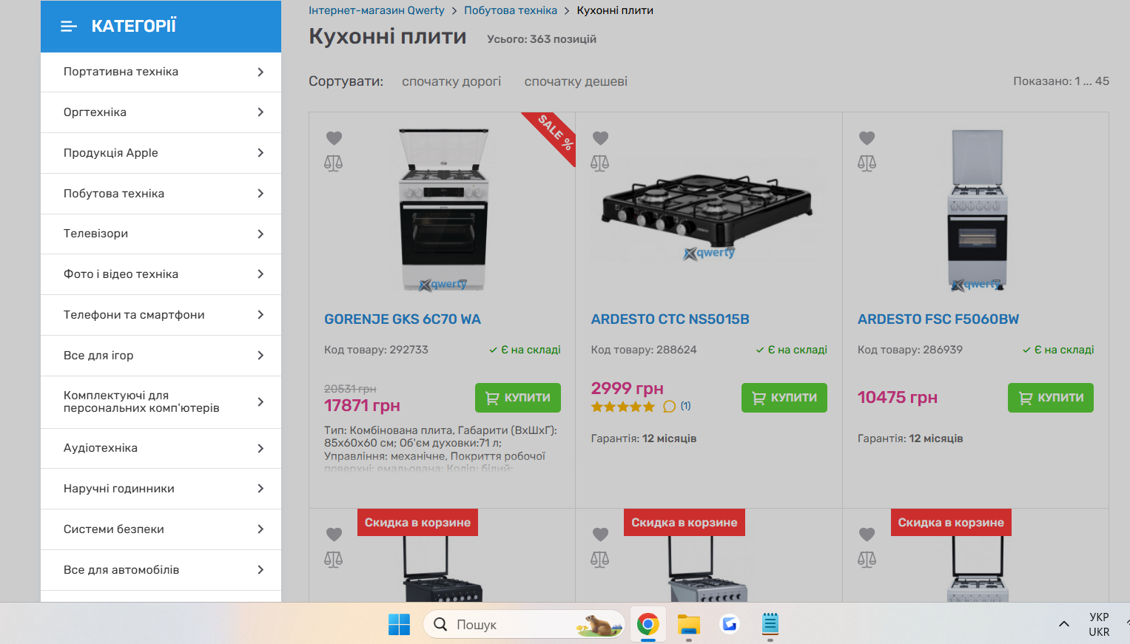Click the Windows taskbar Пошук search field
The height and width of the screenshot is (644, 1130).
click(524, 625)
